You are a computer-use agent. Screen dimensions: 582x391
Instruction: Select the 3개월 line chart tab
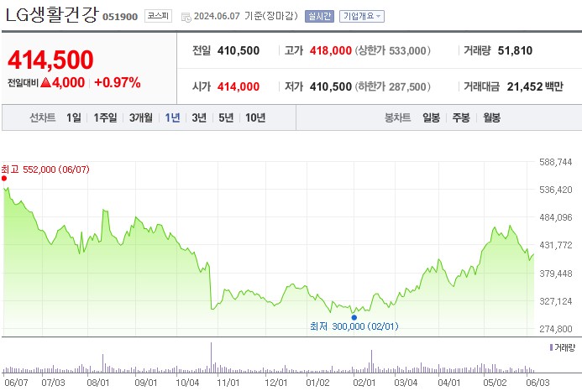[x=141, y=118]
